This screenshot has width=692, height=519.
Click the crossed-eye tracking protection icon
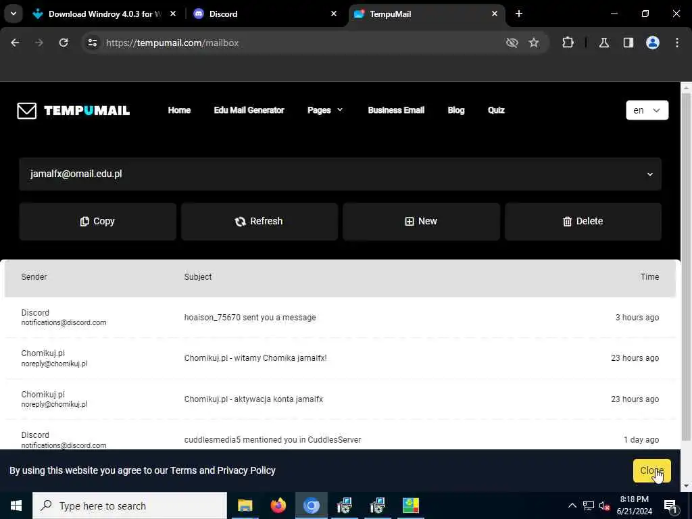pyautogui.click(x=512, y=43)
